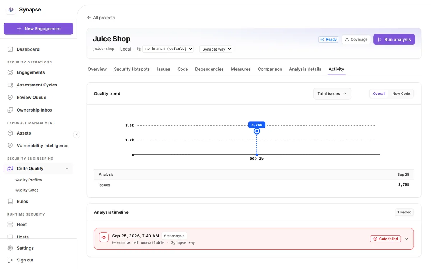
Task: Click the commit icon on Sep 25 analysis
Action: [x=104, y=237]
